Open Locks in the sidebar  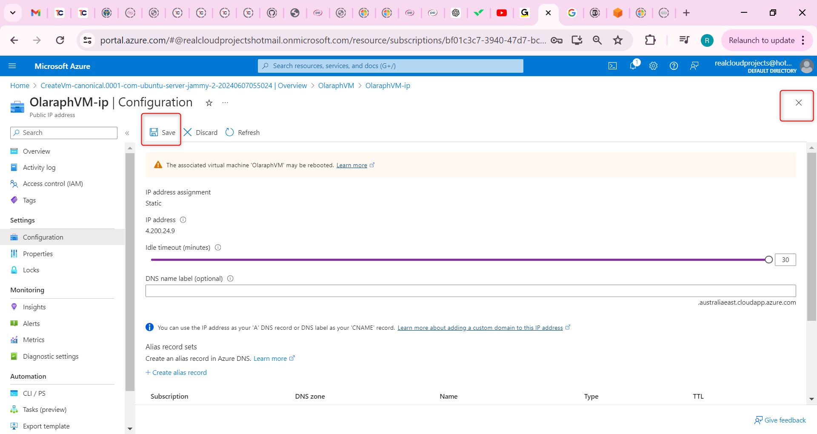pyautogui.click(x=31, y=270)
